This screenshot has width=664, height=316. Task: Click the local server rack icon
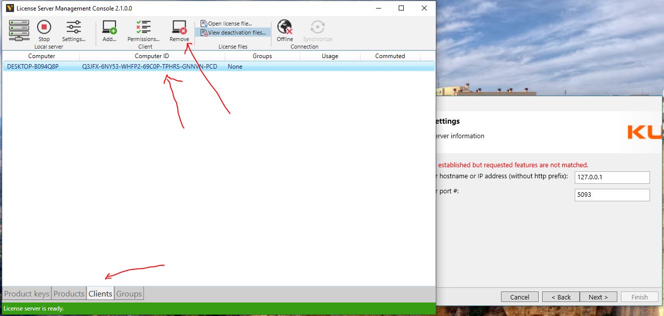(19, 31)
